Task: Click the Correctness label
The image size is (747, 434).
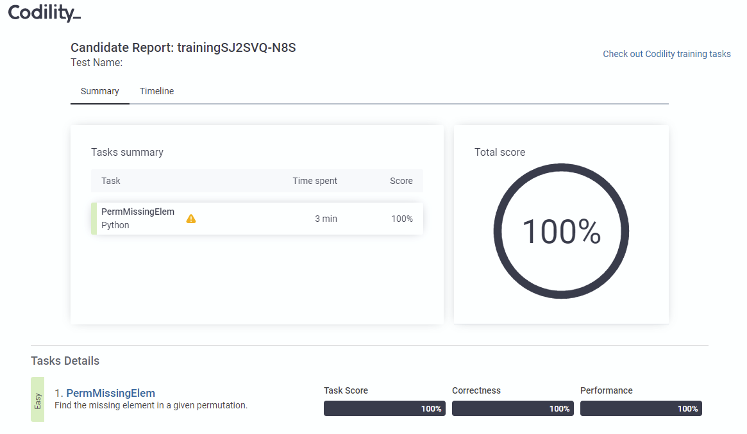Action: coord(476,390)
